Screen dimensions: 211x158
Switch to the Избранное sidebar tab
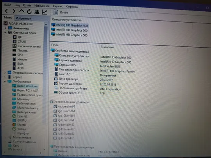coord(23,18)
